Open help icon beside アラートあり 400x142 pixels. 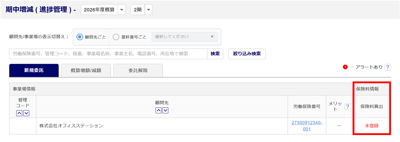click(x=388, y=67)
